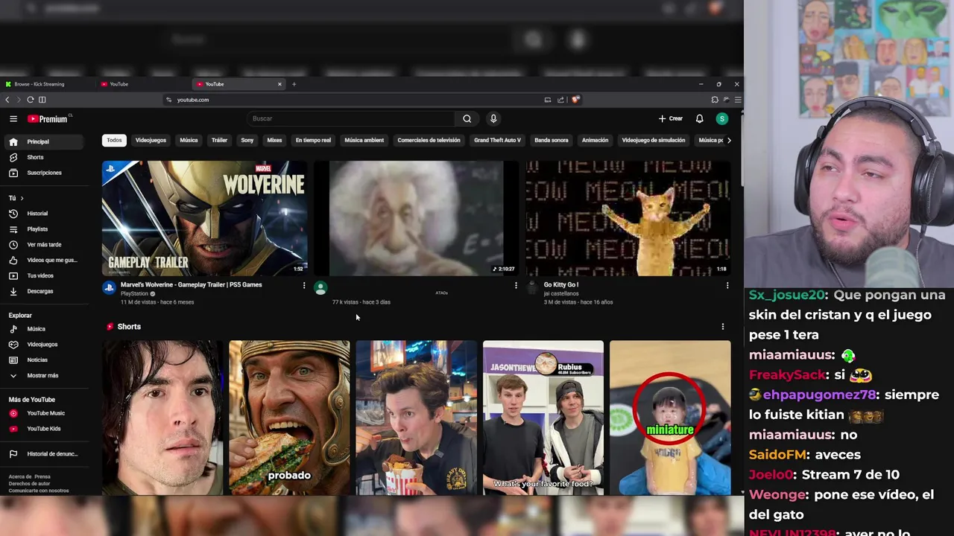Select the Banda sonora chip
This screenshot has height=536, width=954.
pos(552,140)
